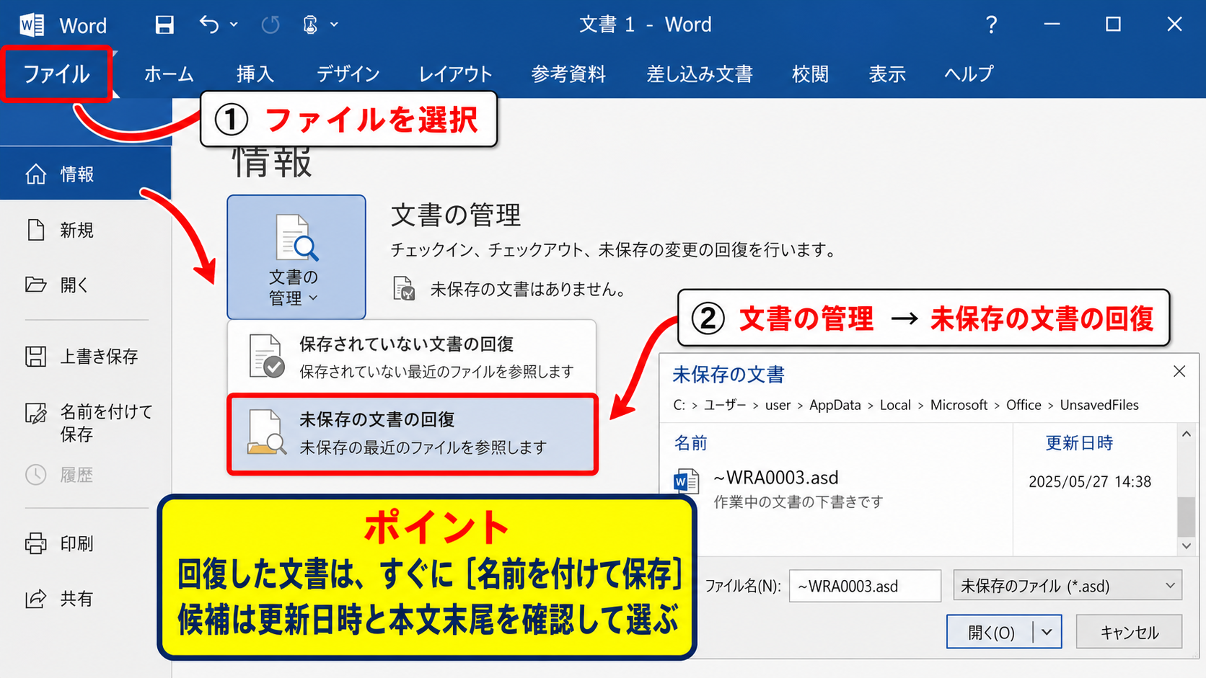Click the Word file icon for ~WRA0003.asd
Image resolution: width=1206 pixels, height=678 pixels.
(686, 481)
